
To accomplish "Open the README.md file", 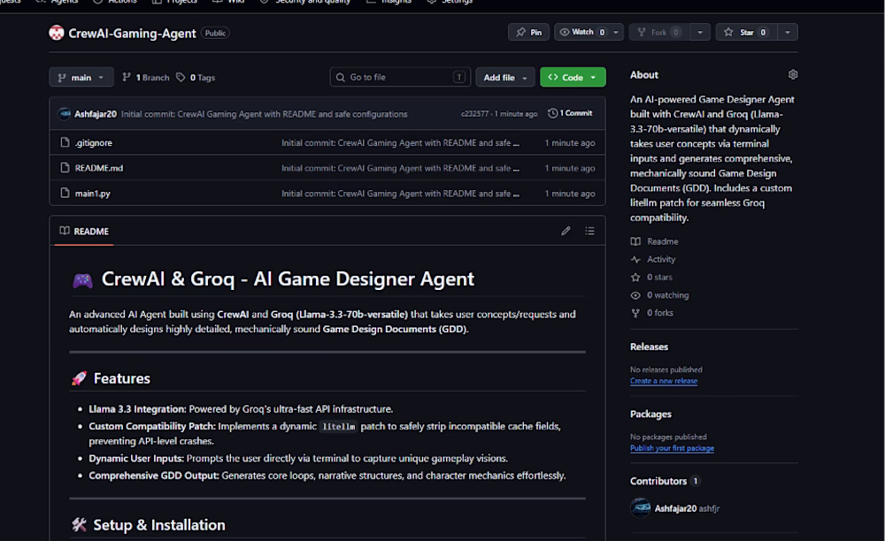I will (99, 168).
